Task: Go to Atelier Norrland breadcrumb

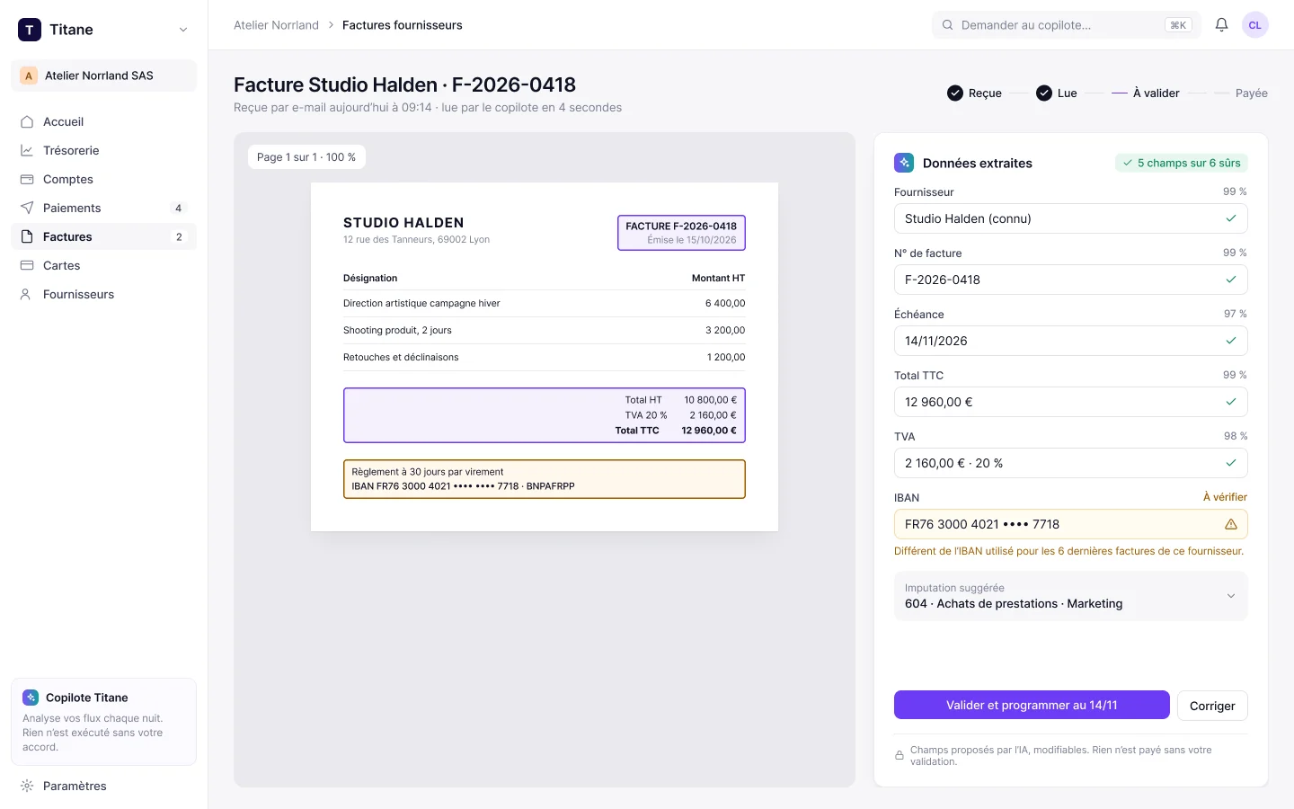Action: [276, 25]
